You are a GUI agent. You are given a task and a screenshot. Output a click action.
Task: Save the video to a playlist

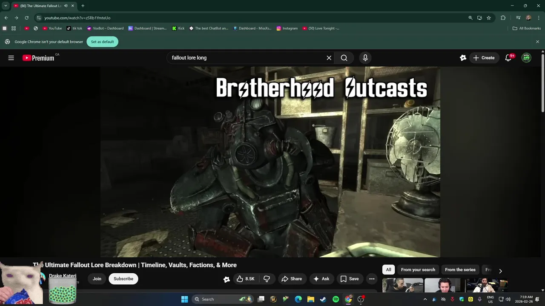pos(350,279)
